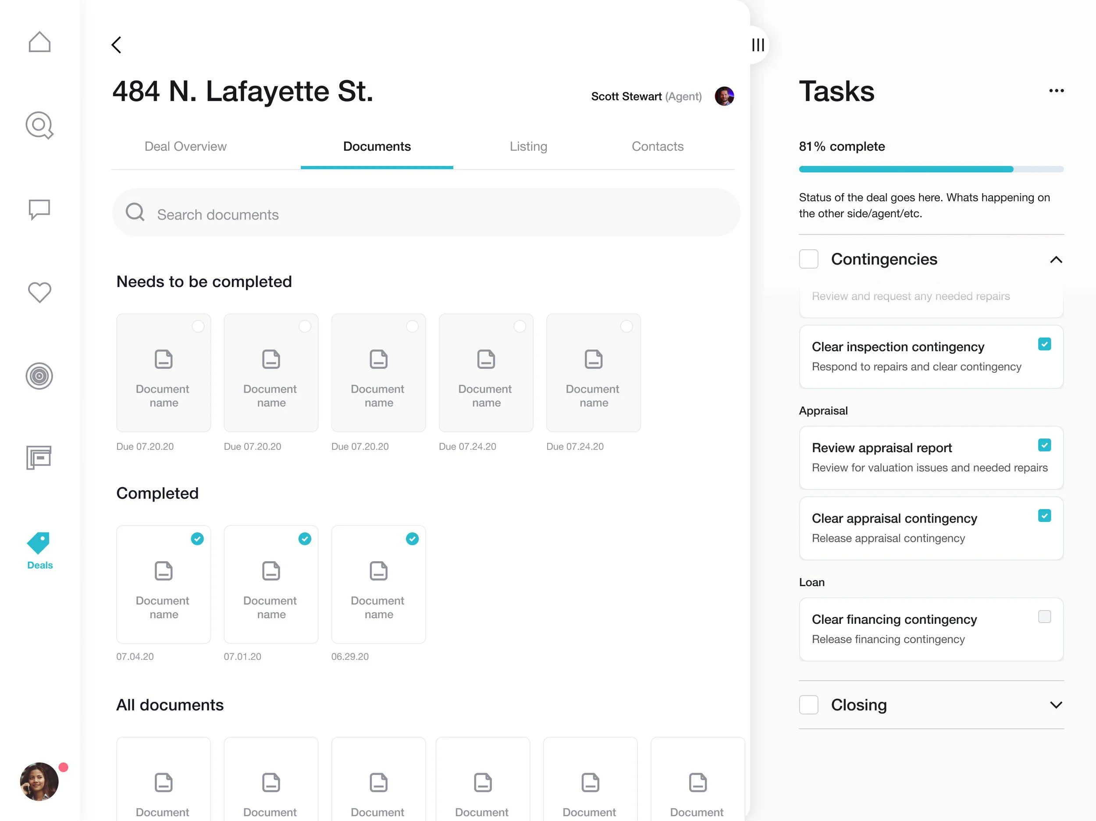Uncheck Clear inspection contingency checkbox

[x=1044, y=344]
